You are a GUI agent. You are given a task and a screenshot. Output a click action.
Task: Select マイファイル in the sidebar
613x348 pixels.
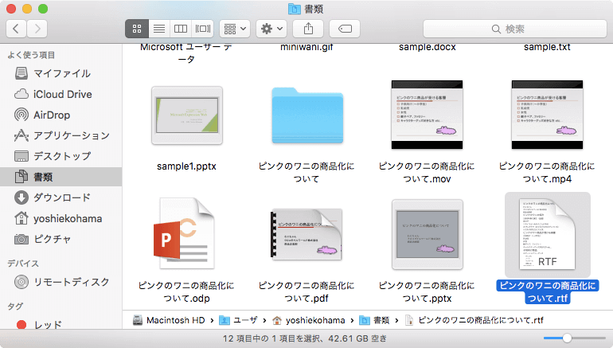[x=61, y=73]
